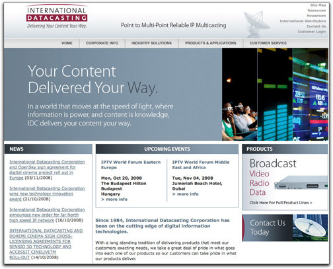This screenshot has width=333, height=269.
Task: Click the satellite dish graphic in header
Action: point(256,24)
